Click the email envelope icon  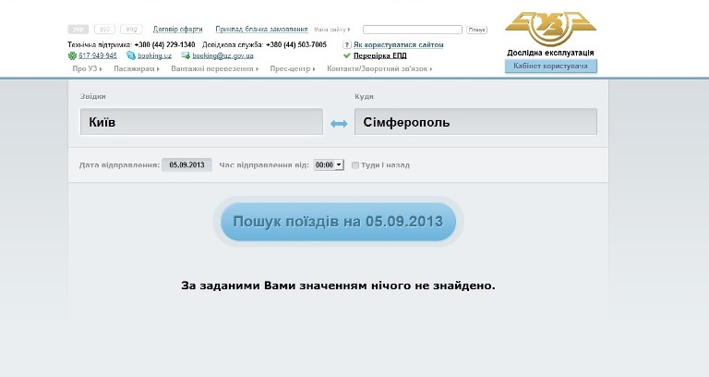(185, 55)
